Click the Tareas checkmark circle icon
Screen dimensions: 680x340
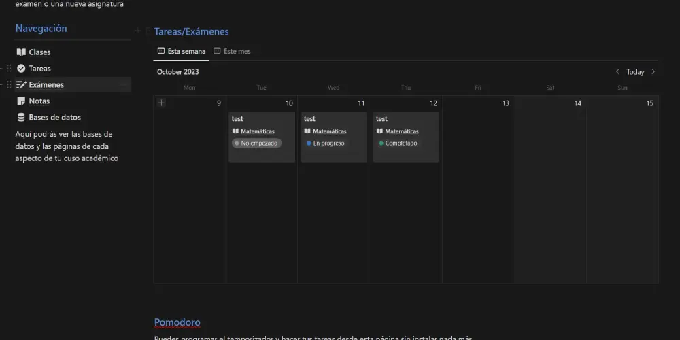click(21, 69)
